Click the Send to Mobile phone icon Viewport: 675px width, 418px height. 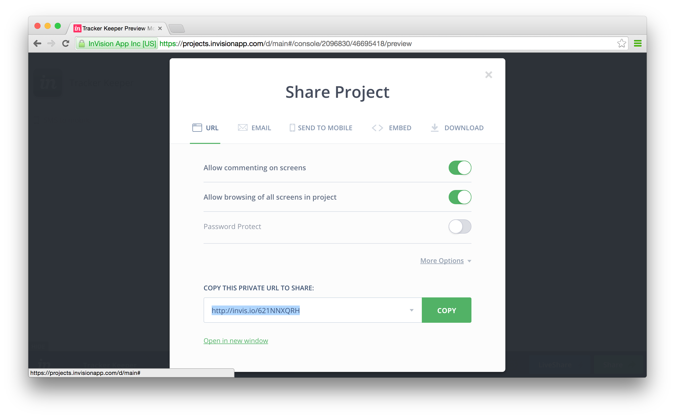tap(292, 128)
